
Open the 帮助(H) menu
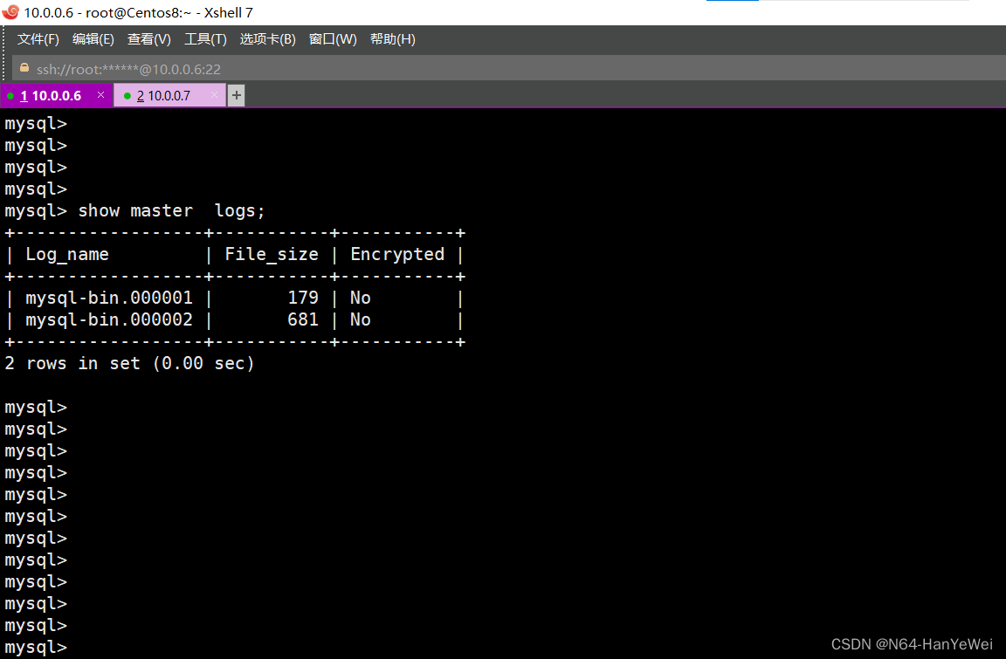392,38
